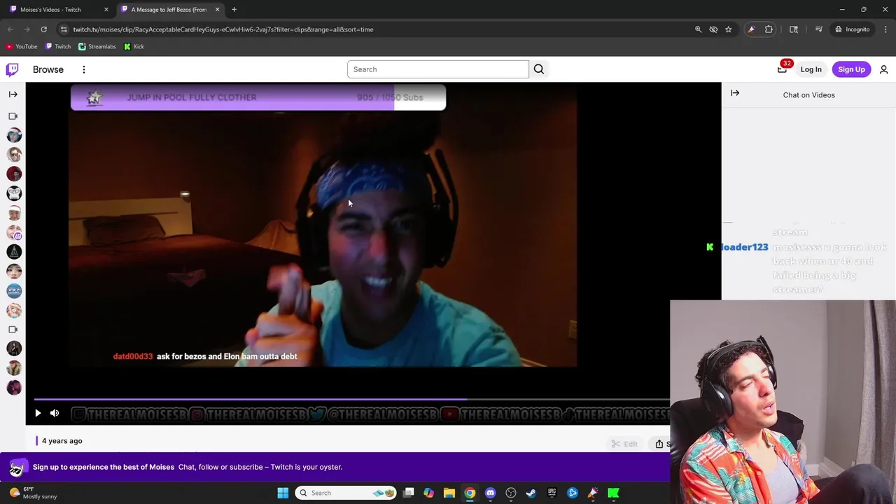Viewport: 896px width, 504px height.
Task: Select the A Message to Jeff Bezos tab
Action: 168,9
